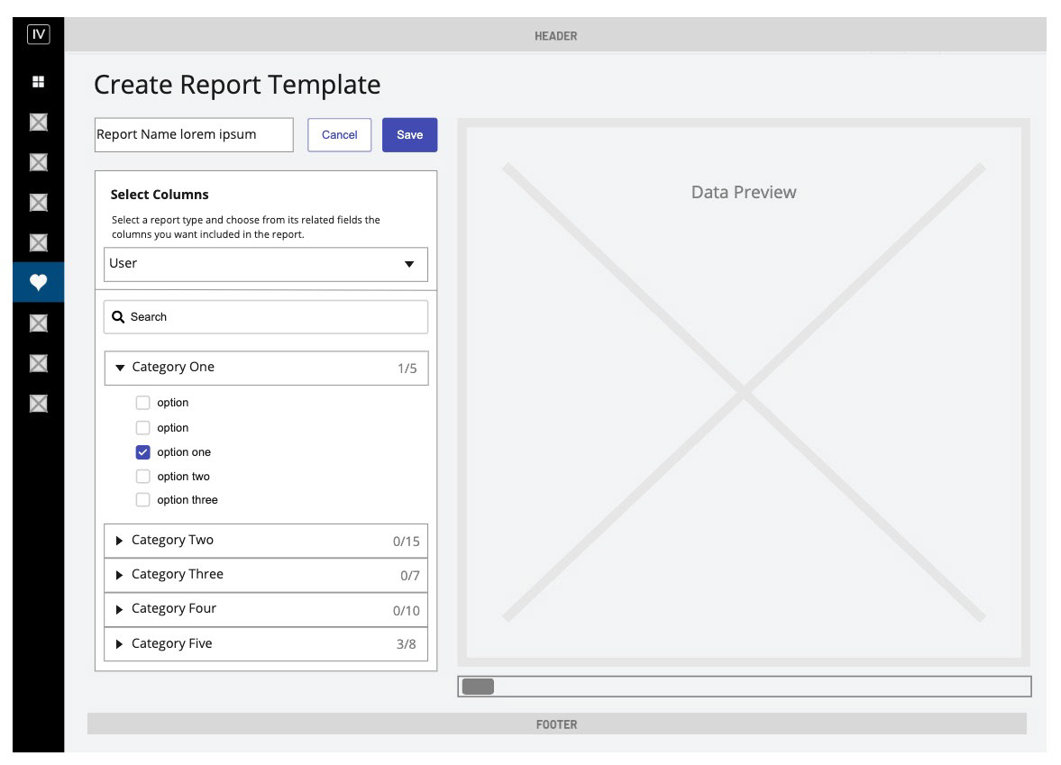Select the active heart icon in the sidebar
The width and height of the screenshot is (1061, 765).
tap(39, 282)
